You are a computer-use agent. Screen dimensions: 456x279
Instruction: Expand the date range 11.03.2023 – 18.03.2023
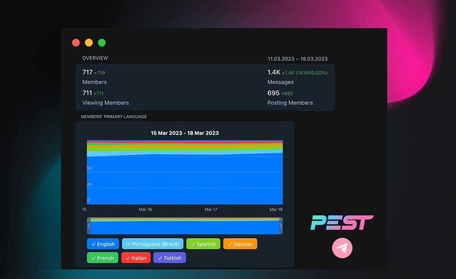pyautogui.click(x=298, y=59)
